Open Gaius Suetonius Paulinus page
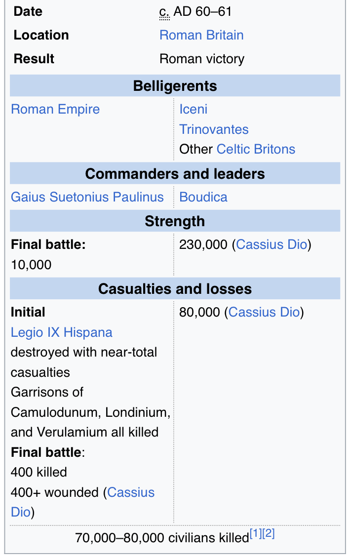This screenshot has width=349, height=560. 87,197
